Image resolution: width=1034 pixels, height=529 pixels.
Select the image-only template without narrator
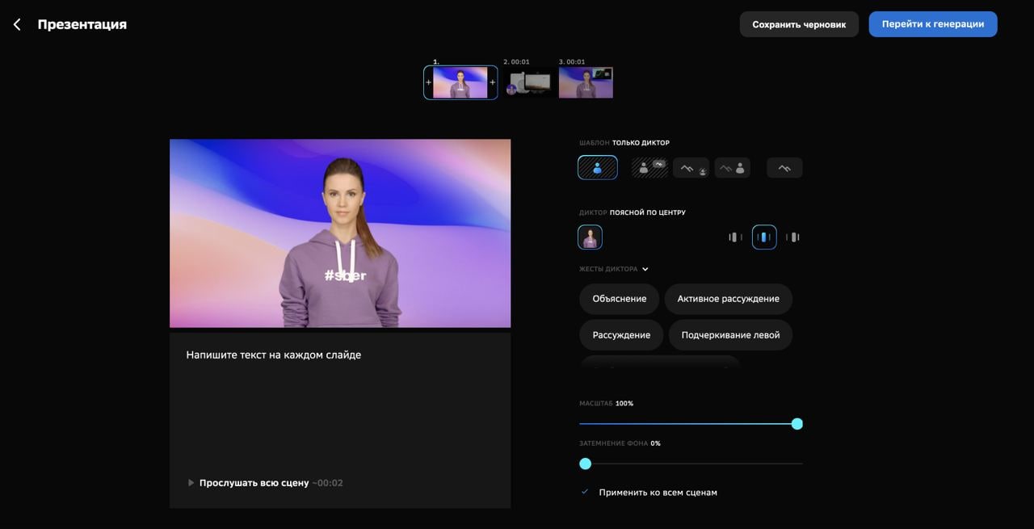(784, 168)
